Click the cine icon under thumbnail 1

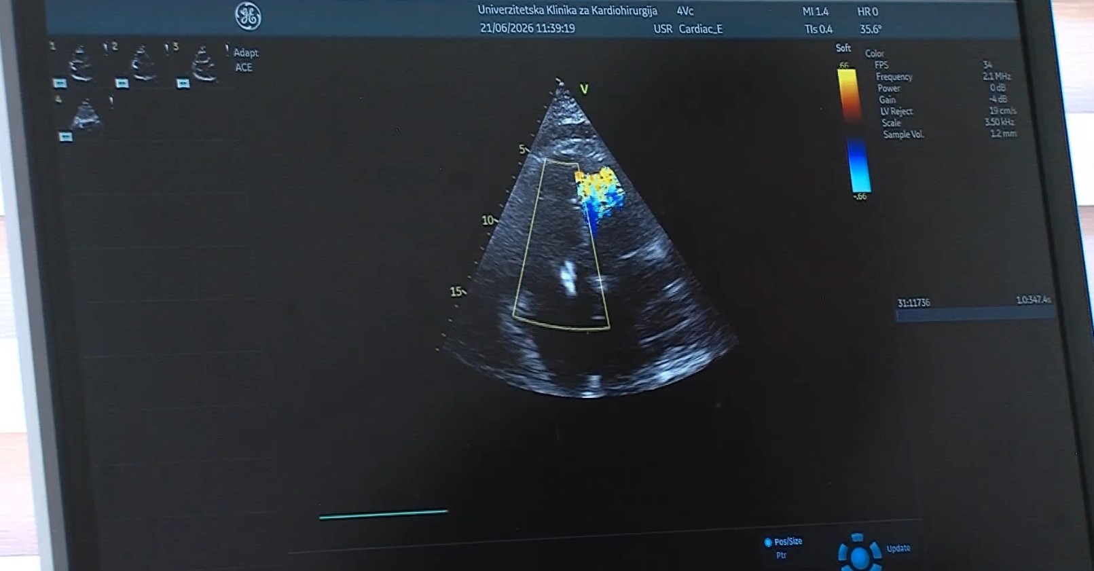click(x=60, y=84)
